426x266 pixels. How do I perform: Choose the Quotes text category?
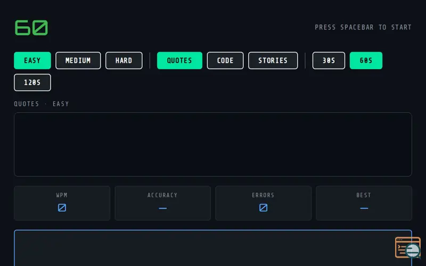(x=179, y=61)
